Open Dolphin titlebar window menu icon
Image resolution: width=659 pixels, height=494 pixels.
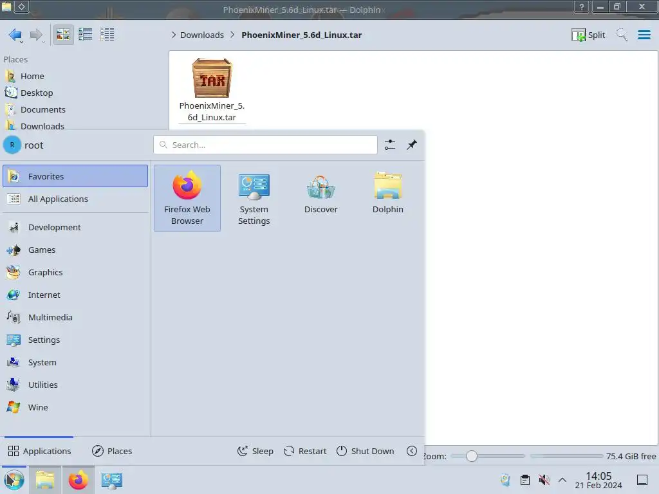coord(6,6)
